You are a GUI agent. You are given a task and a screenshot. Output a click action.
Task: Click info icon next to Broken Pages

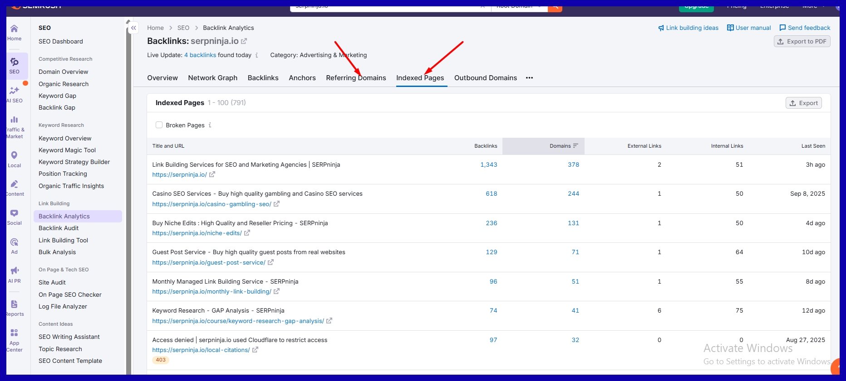(210, 125)
